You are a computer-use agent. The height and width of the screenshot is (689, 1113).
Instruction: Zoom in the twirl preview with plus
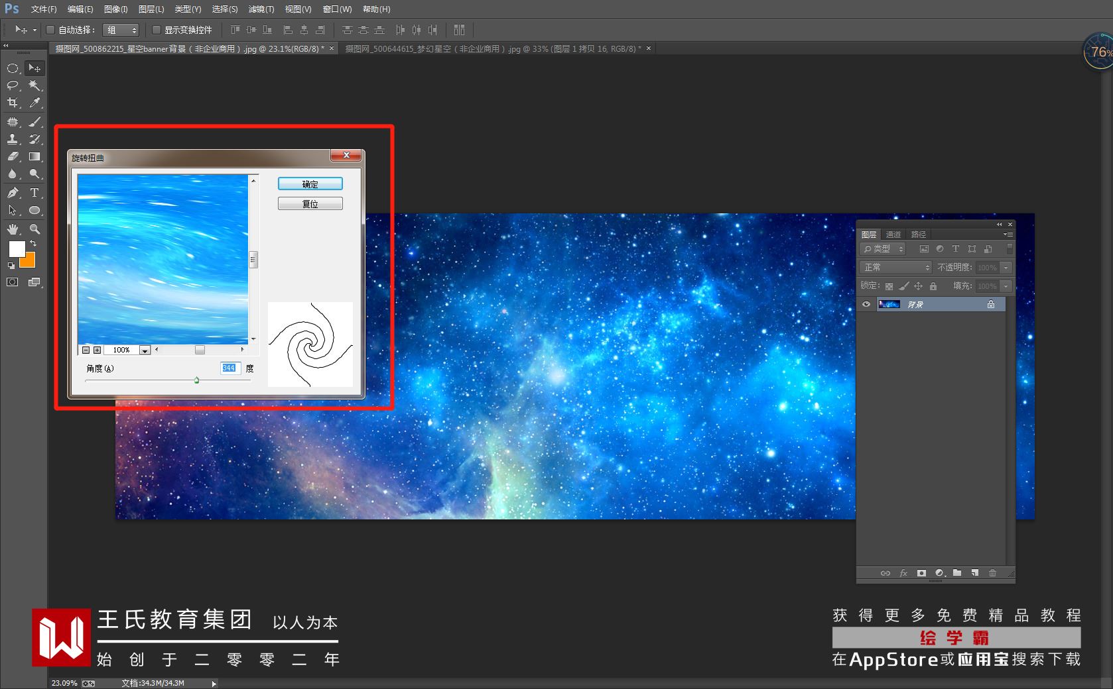[x=97, y=350]
